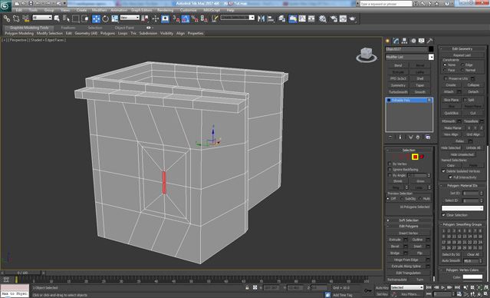Uncheck the Clear Selection checkbox

[x=443, y=215]
